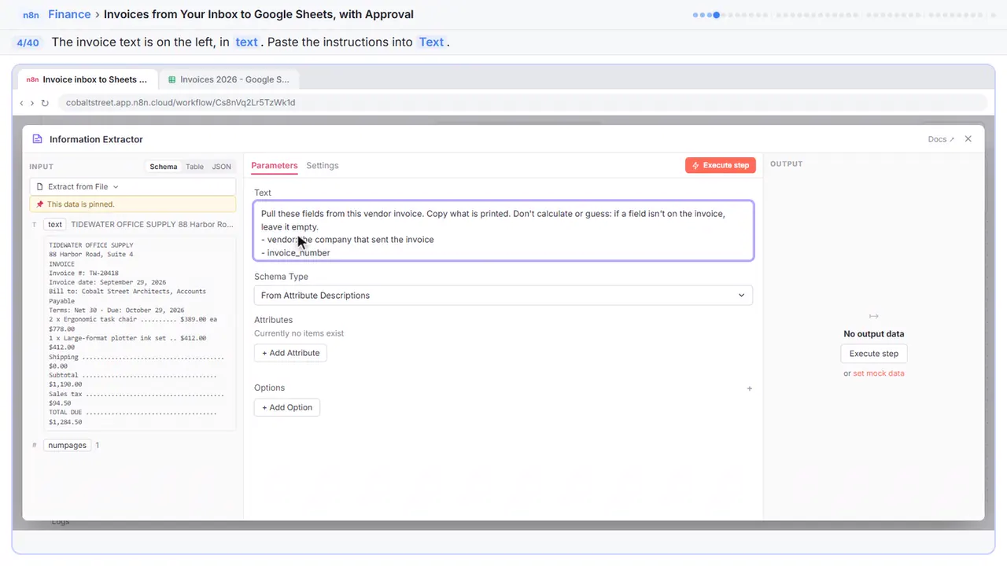Open the Schema Type dropdown
The width and height of the screenshot is (1007, 566).
click(503, 296)
